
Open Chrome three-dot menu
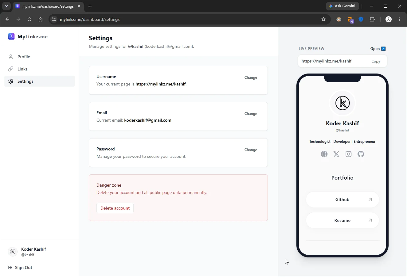tap(400, 19)
